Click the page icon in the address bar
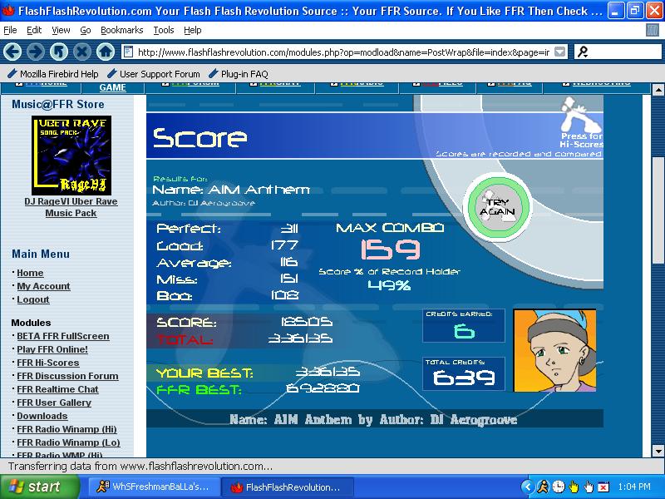Viewport: 665px width, 499px height. [x=128, y=52]
